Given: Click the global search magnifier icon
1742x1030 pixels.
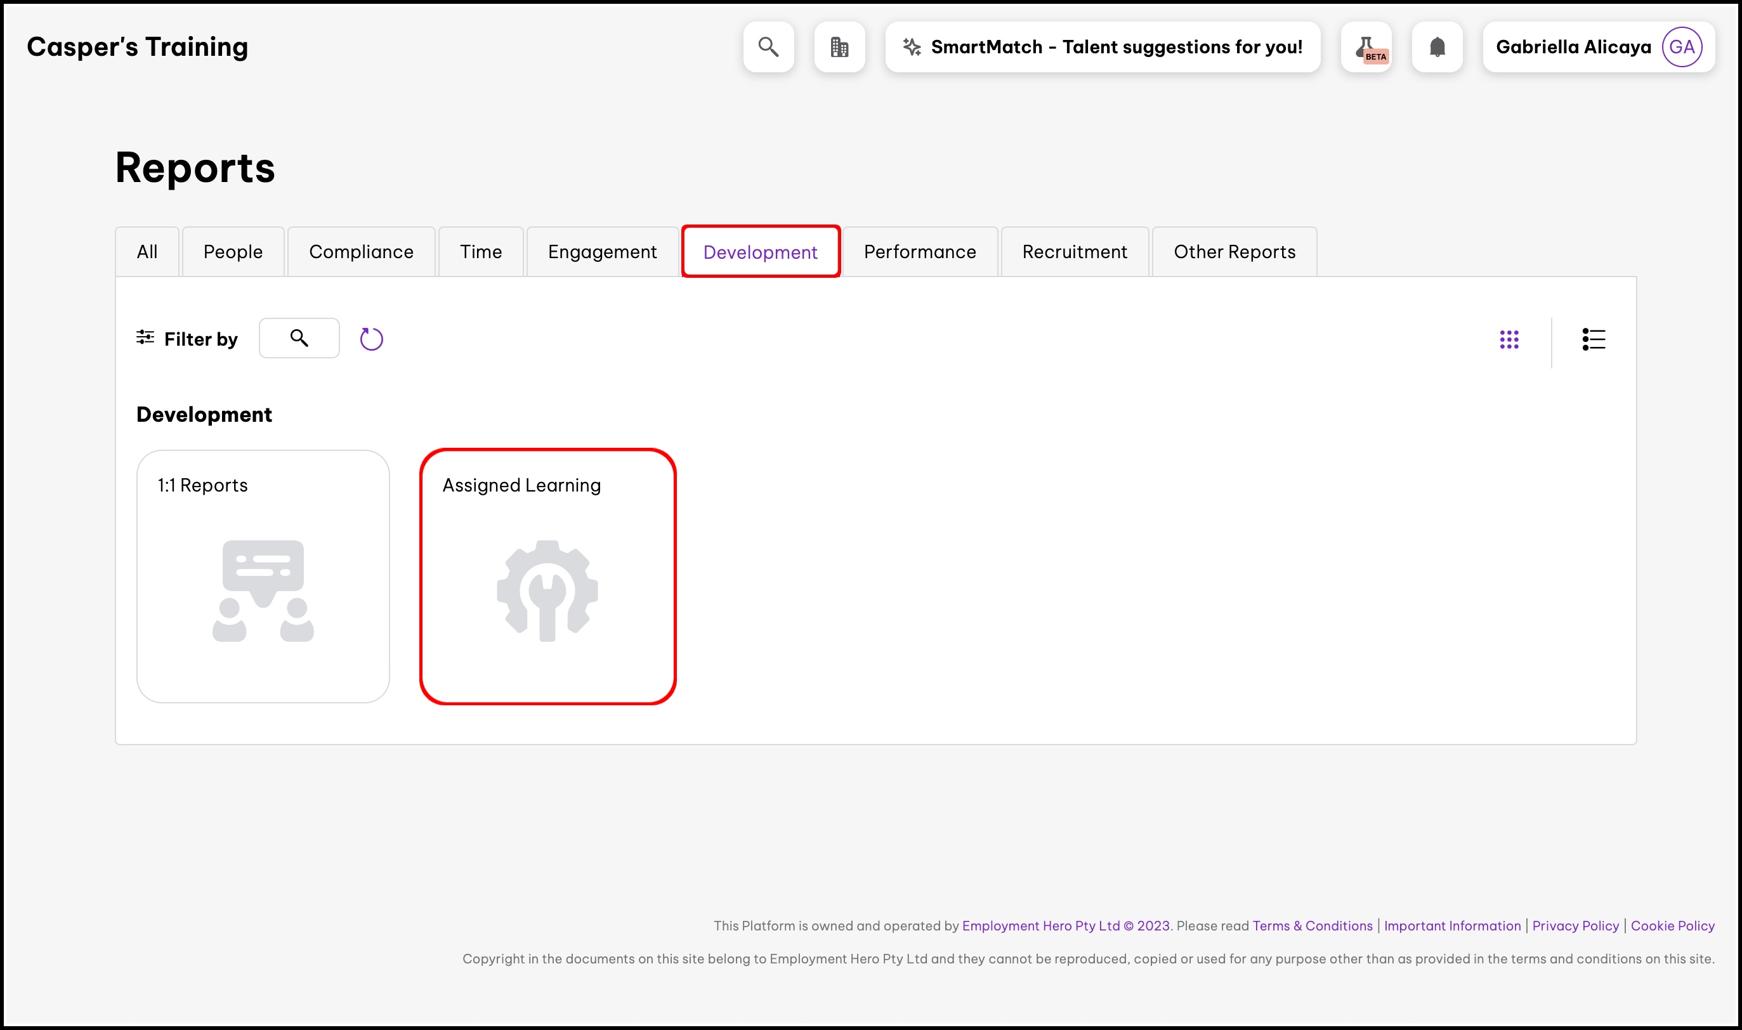Looking at the screenshot, I should coord(768,47).
